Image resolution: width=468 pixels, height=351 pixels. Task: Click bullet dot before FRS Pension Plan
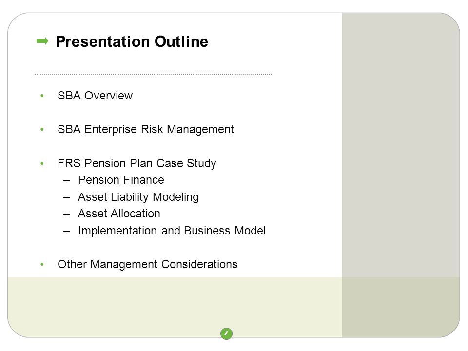tap(42, 163)
